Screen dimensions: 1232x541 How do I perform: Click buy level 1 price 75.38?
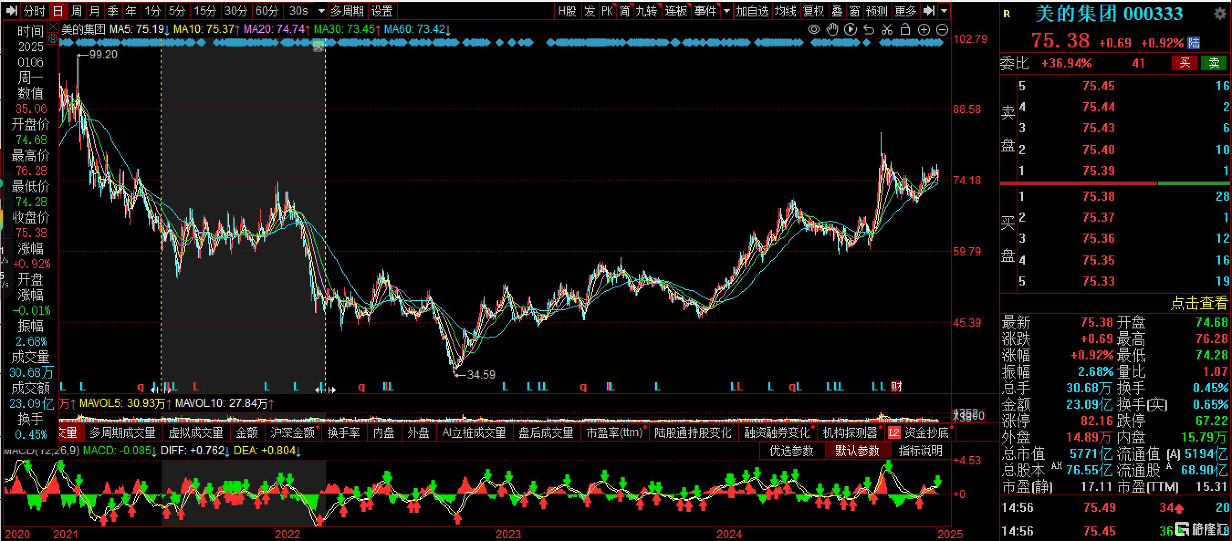[1099, 197]
